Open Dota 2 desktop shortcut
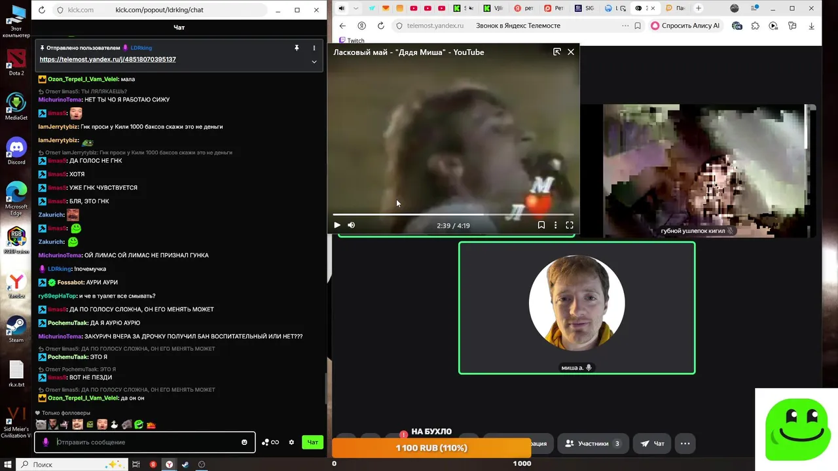Viewport: 838px width, 471px height. [16, 62]
